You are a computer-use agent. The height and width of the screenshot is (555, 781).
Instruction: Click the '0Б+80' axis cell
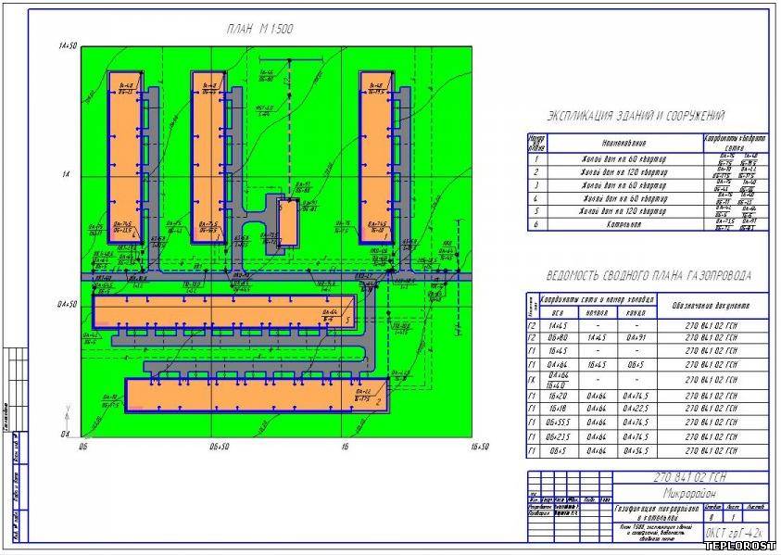click(558, 338)
